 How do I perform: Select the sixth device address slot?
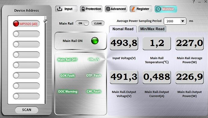[x=27, y=75]
